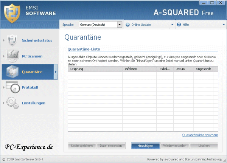Click the Hilfe question mark icon

coord(179,25)
